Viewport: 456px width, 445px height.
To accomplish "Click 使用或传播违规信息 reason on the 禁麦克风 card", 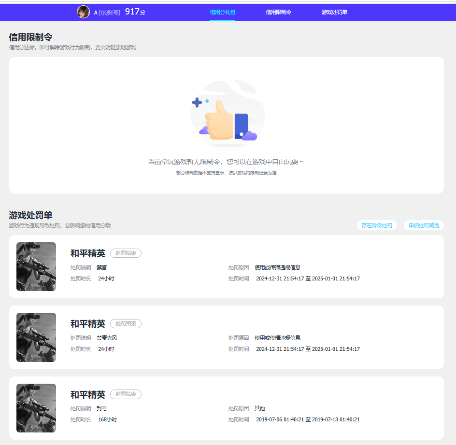I will pos(277,338).
